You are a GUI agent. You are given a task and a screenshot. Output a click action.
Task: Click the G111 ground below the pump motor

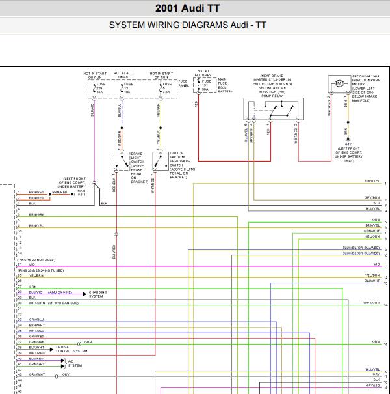click(348, 141)
